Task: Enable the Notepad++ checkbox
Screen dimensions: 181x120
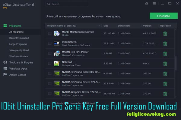Action: pyautogui.click(x=50, y=63)
